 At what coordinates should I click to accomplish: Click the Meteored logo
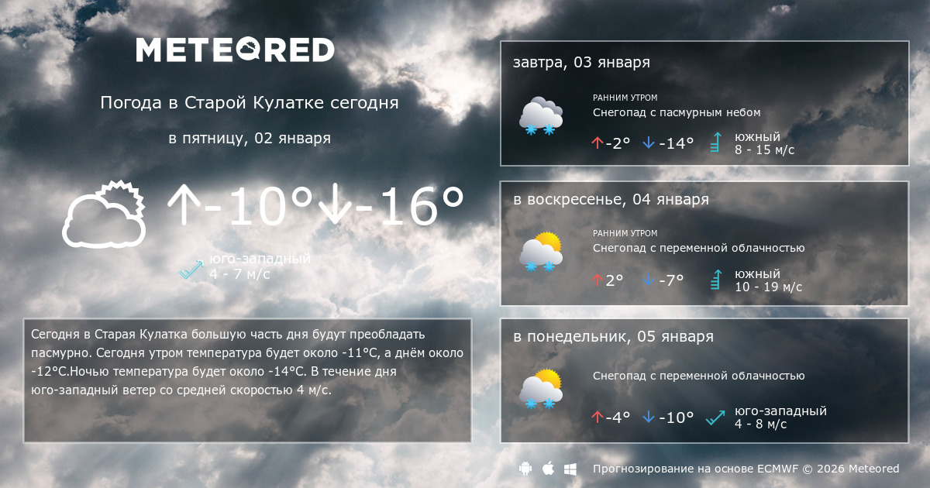(235, 50)
